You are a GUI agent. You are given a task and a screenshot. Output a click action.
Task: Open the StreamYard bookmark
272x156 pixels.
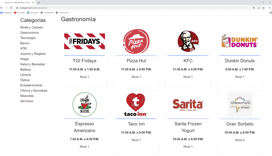pos(47,13)
